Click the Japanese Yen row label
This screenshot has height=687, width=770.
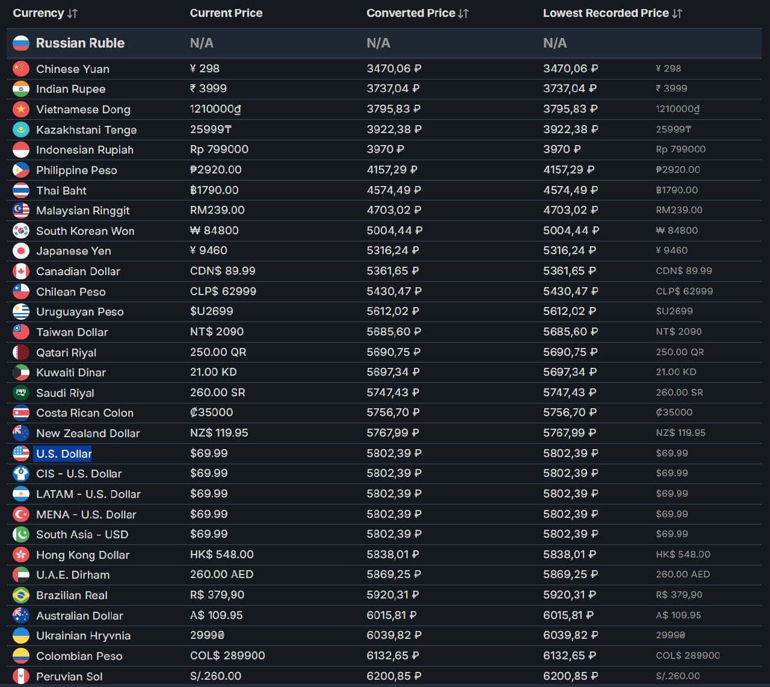tap(73, 251)
